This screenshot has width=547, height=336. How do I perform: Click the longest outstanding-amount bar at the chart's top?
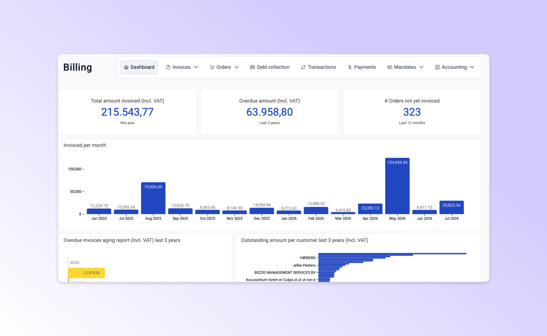tap(392, 254)
